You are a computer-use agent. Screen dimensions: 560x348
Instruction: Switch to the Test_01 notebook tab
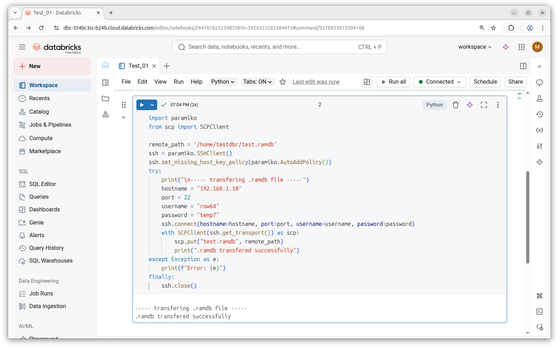click(x=138, y=66)
